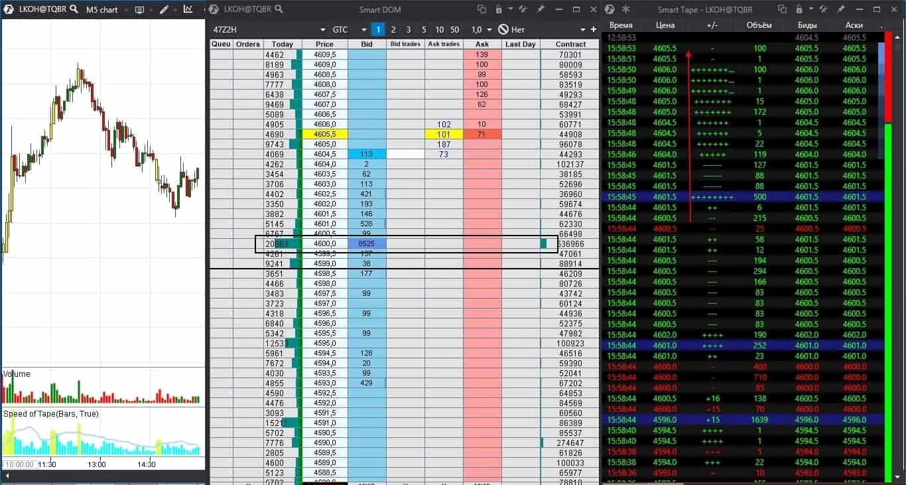The height and width of the screenshot is (485, 906).
Task: Click the 4598,5 price cell in the DOM
Action: click(x=325, y=273)
